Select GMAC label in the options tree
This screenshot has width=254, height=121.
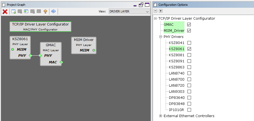(169, 25)
